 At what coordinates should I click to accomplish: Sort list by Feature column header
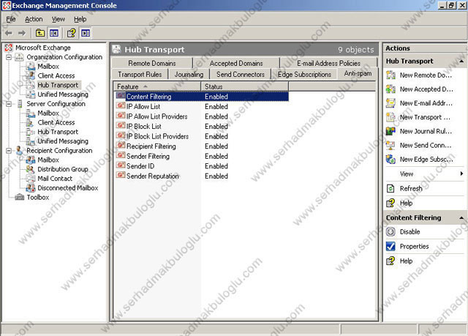click(157, 86)
